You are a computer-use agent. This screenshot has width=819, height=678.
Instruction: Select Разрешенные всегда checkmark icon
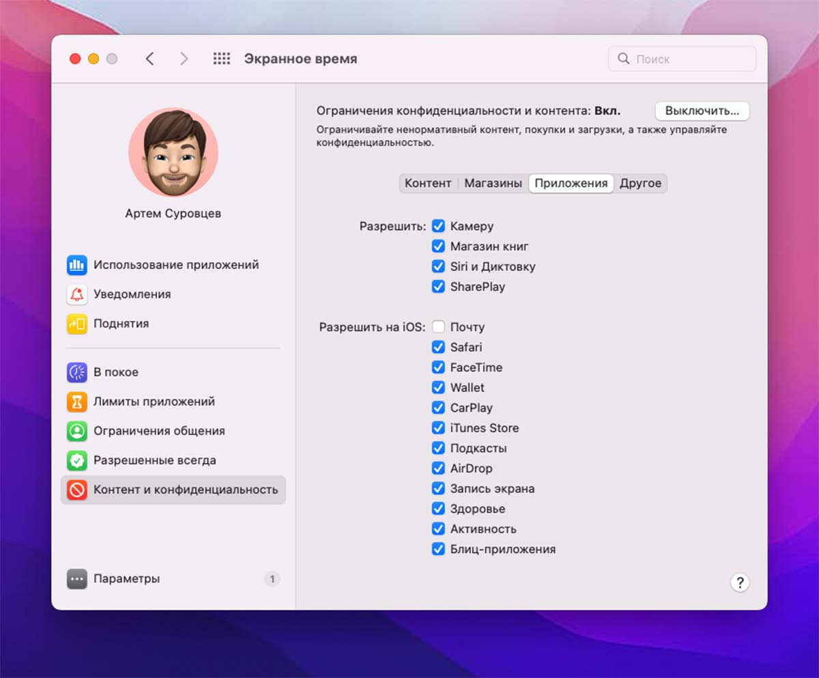[76, 460]
